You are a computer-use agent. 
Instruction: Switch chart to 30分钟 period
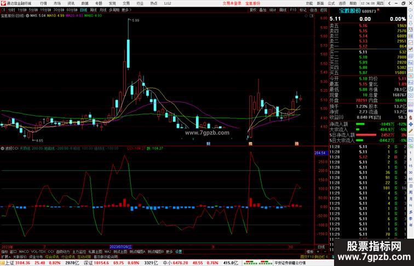click(x=59, y=10)
